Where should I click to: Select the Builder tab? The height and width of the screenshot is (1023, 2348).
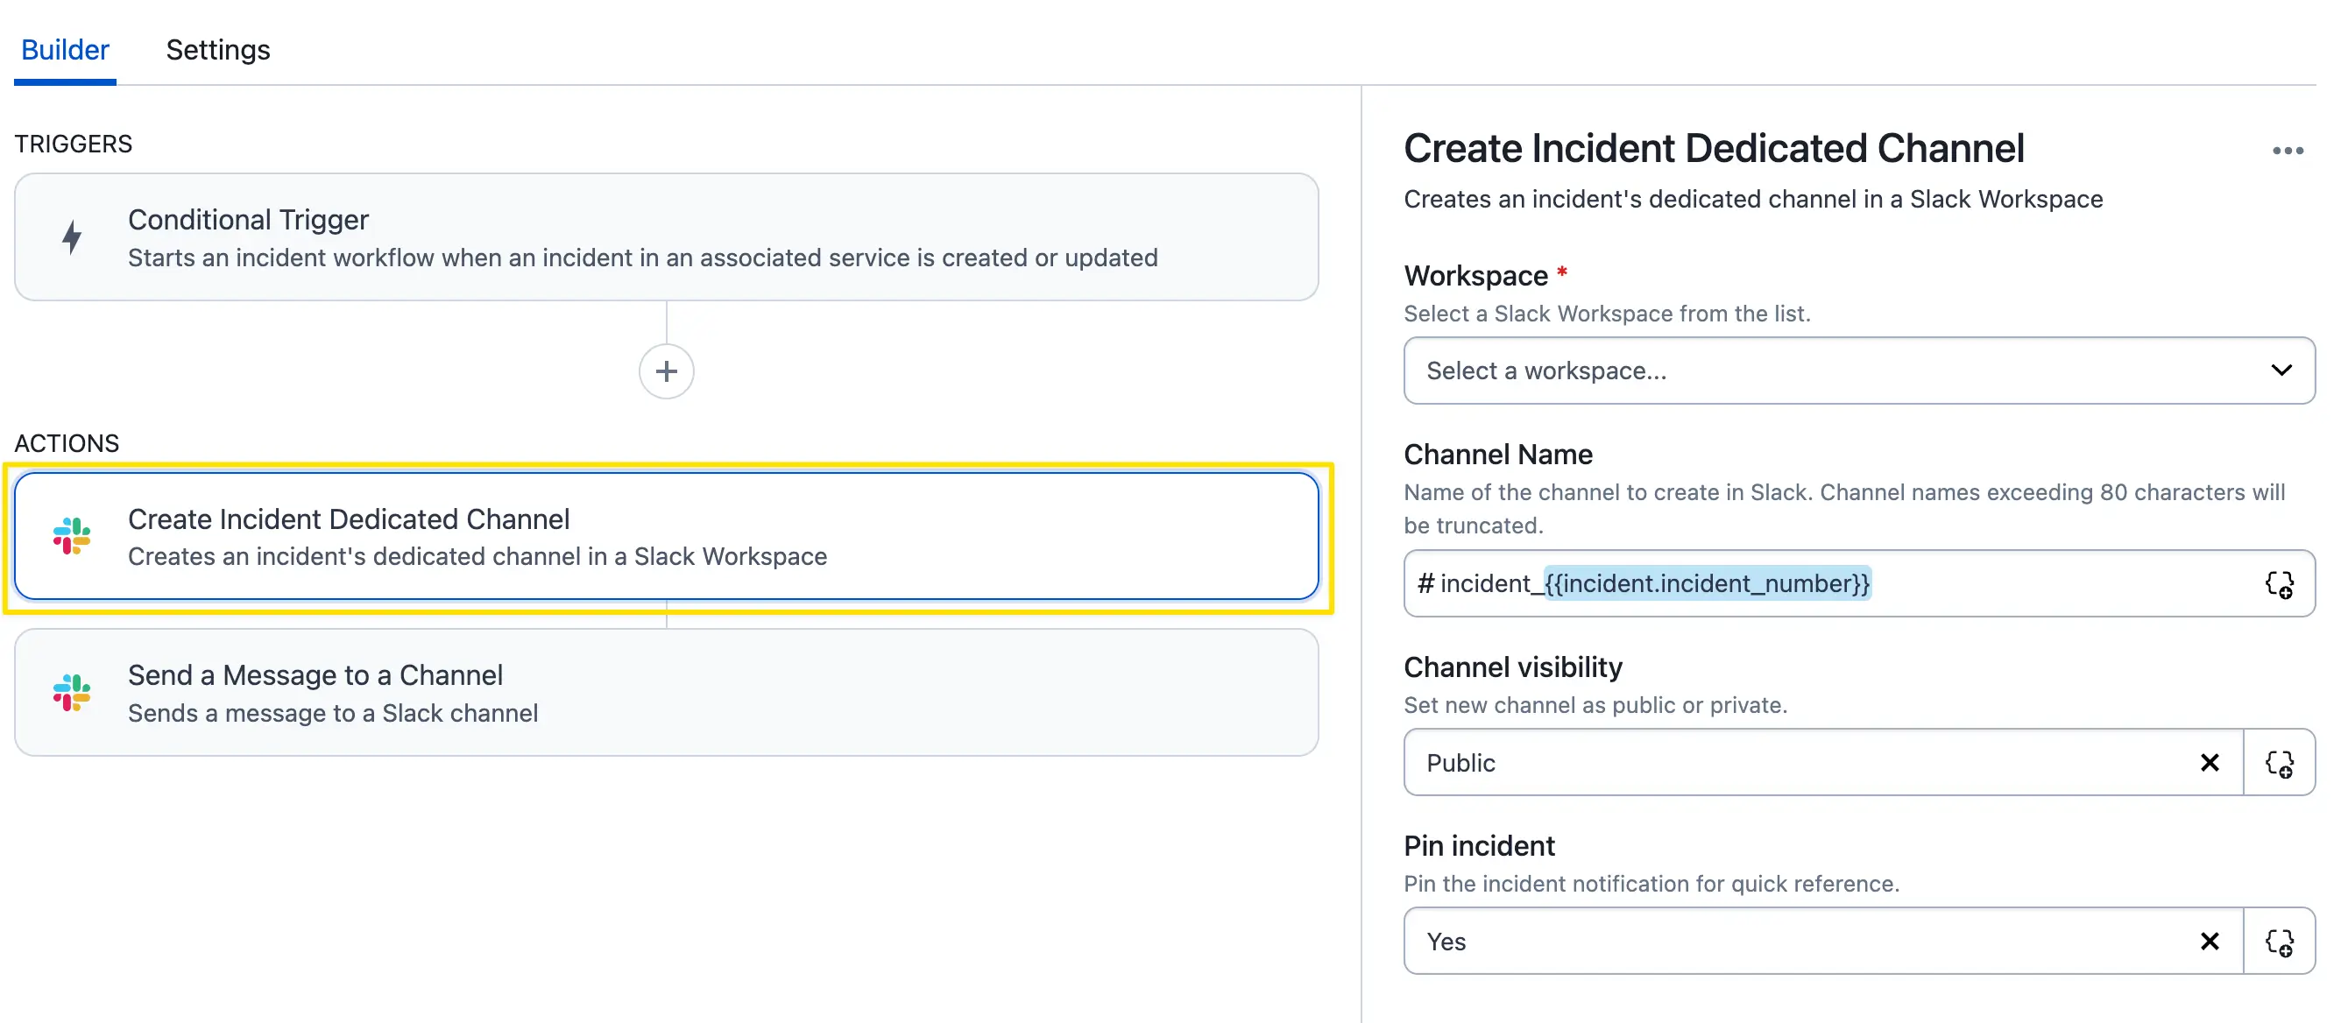tap(65, 49)
